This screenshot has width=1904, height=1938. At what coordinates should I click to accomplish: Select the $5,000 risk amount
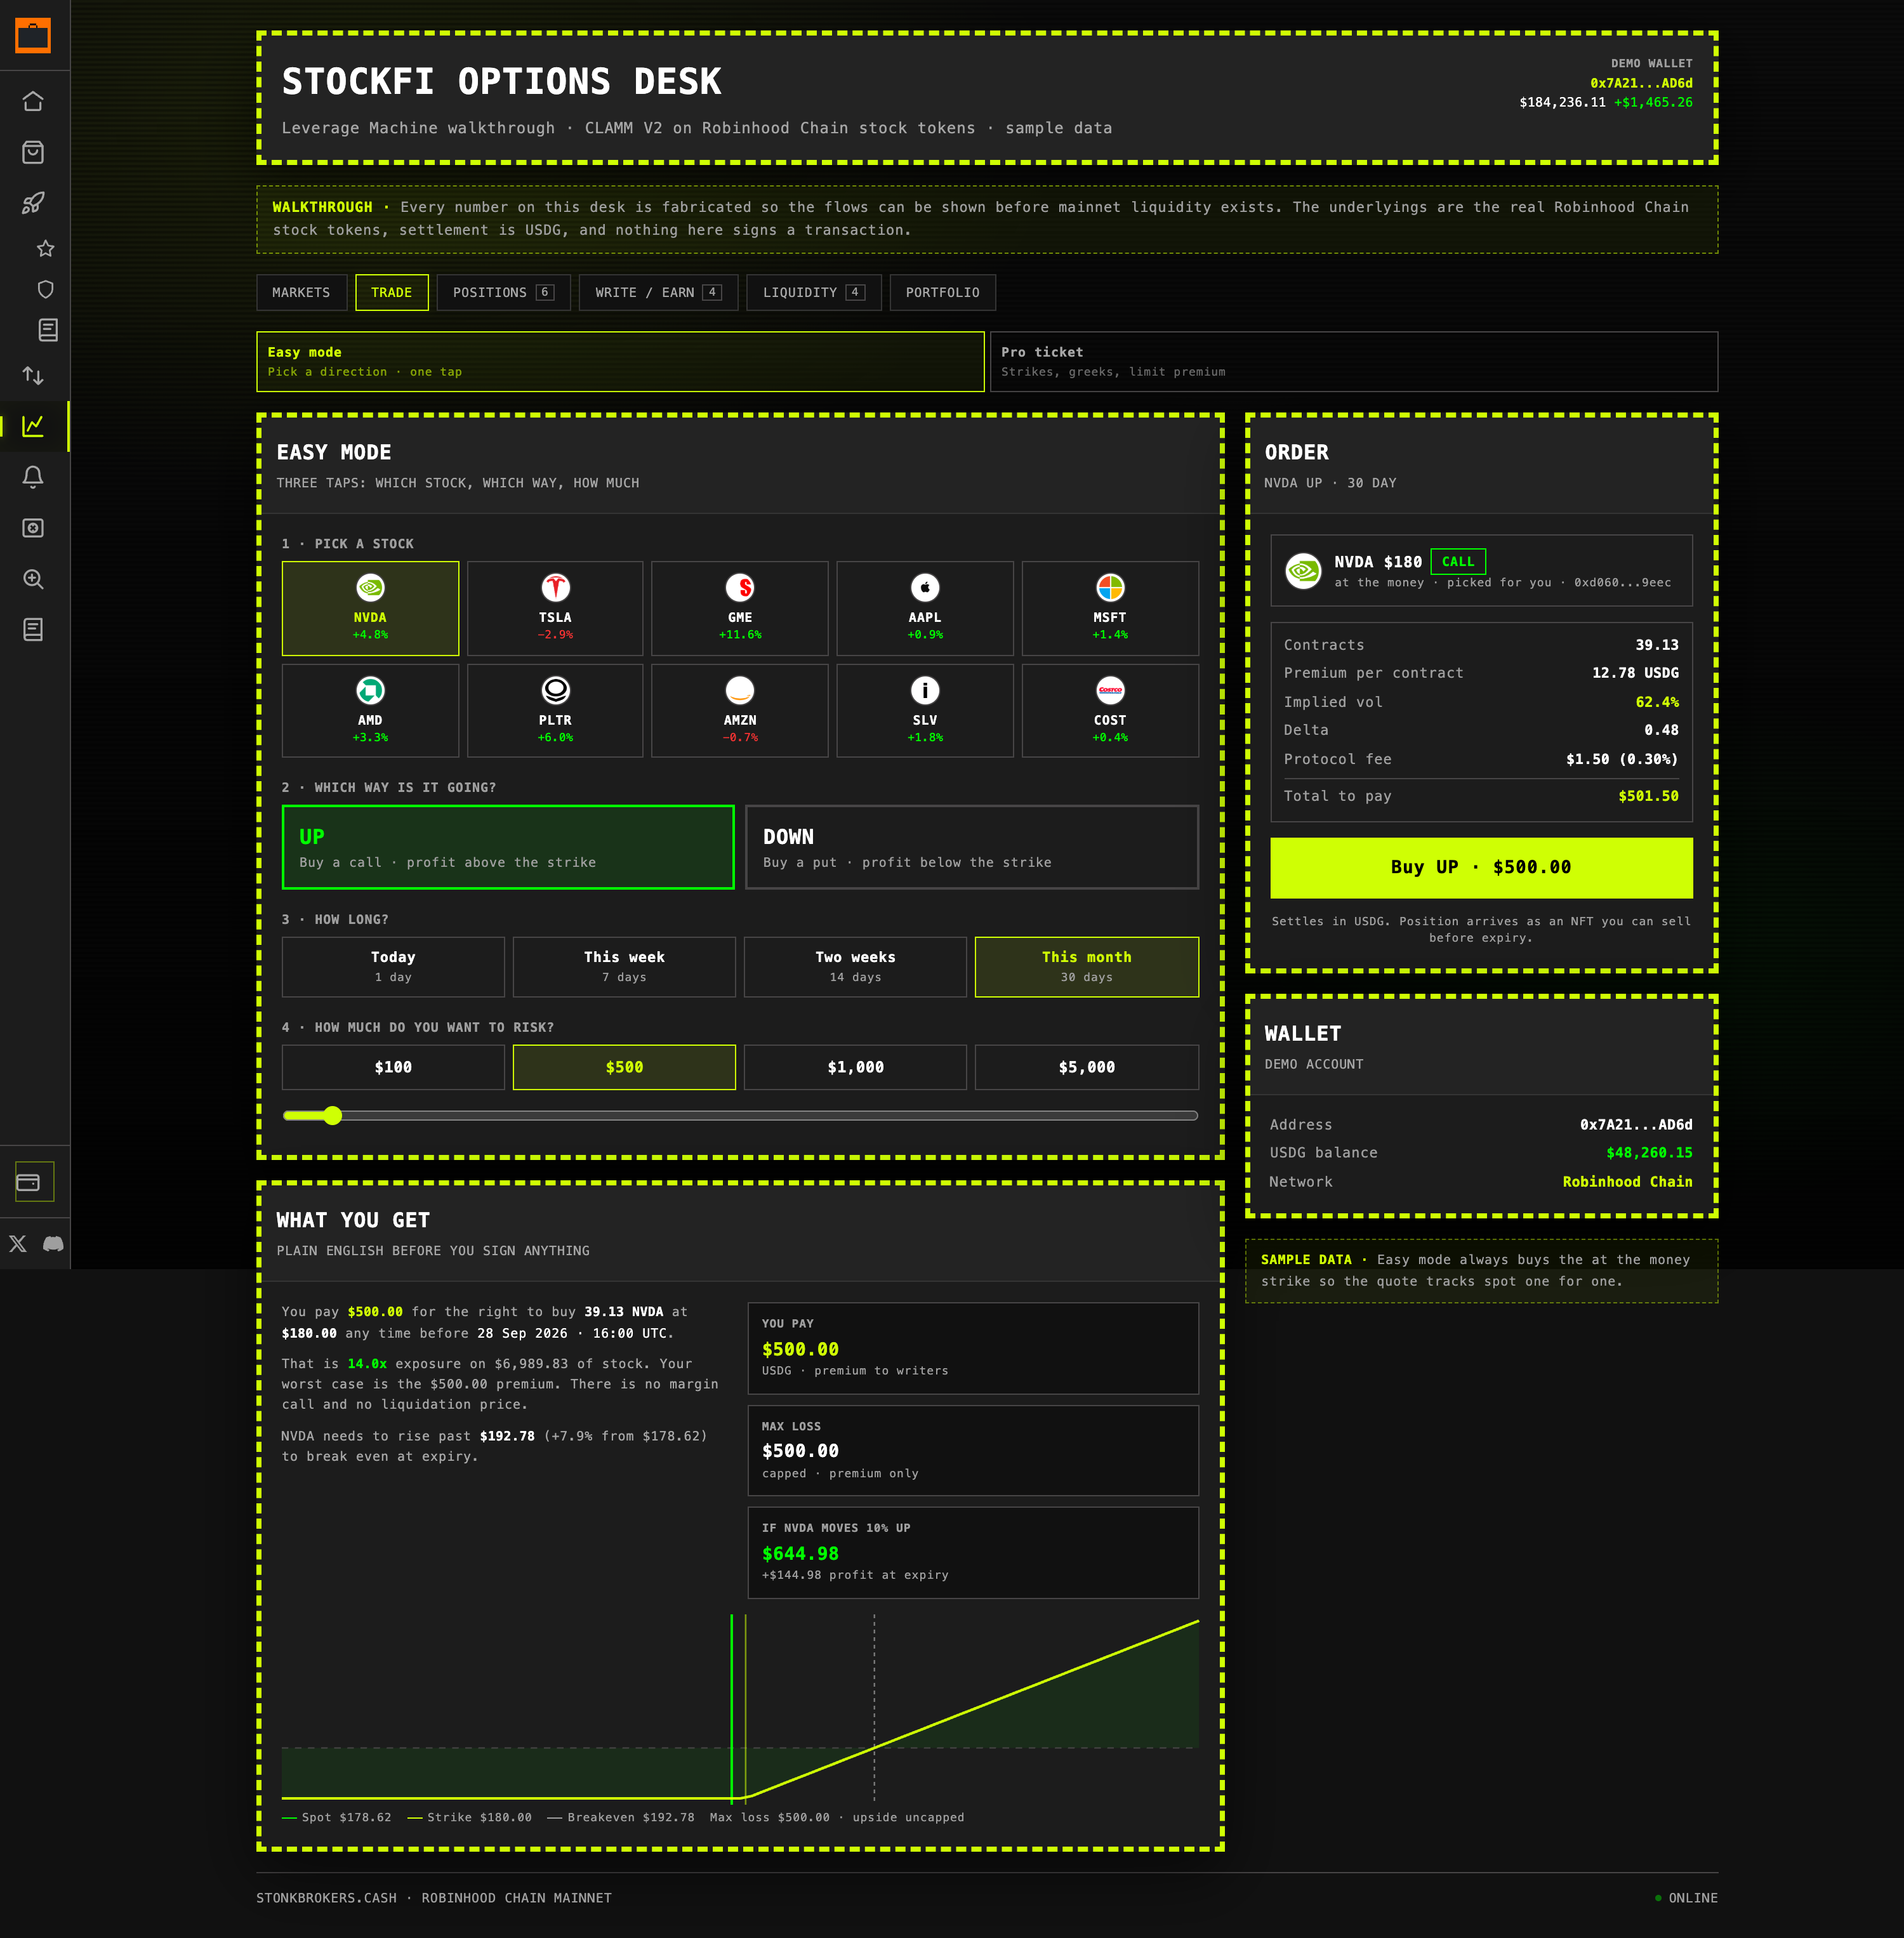pos(1087,1067)
